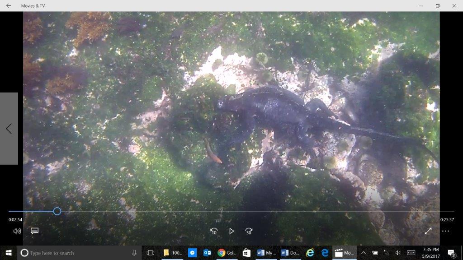This screenshot has width=463, height=260.
Task: Open the Action Center notifications icon
Action: [x=451, y=253]
